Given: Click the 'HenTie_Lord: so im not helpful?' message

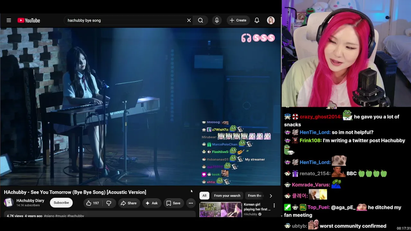Looking at the screenshot, I should click(x=329, y=132).
